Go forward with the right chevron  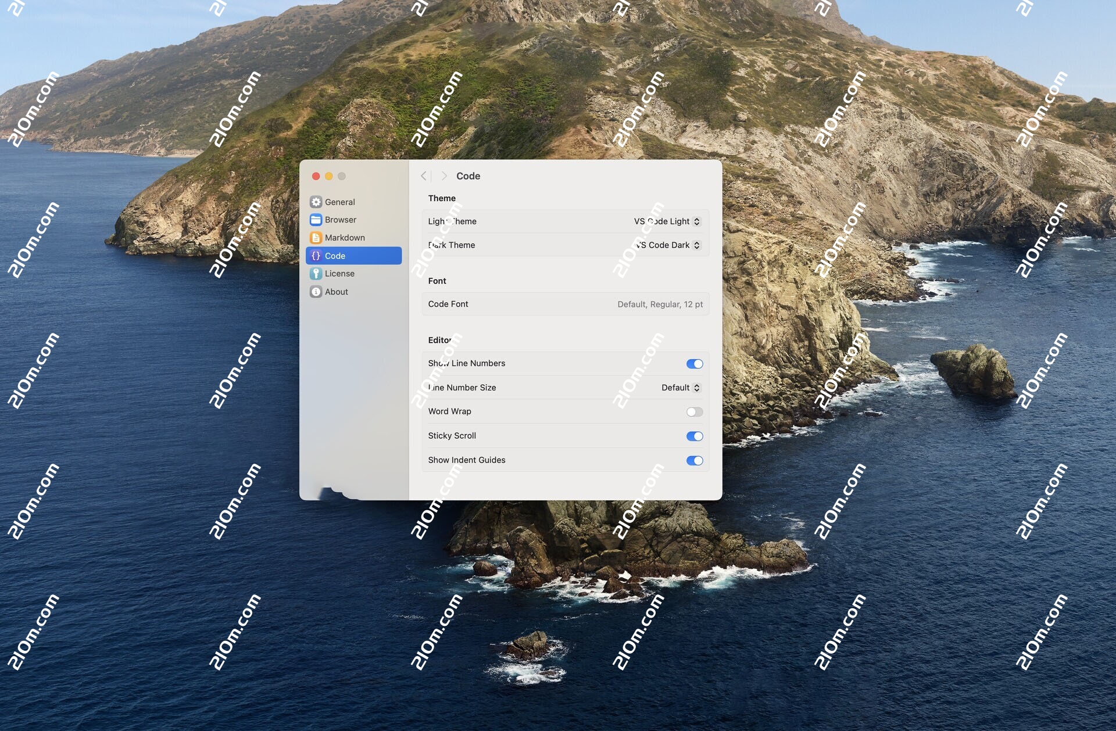(x=444, y=176)
